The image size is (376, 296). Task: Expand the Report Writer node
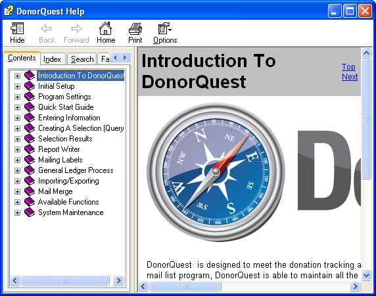point(17,150)
